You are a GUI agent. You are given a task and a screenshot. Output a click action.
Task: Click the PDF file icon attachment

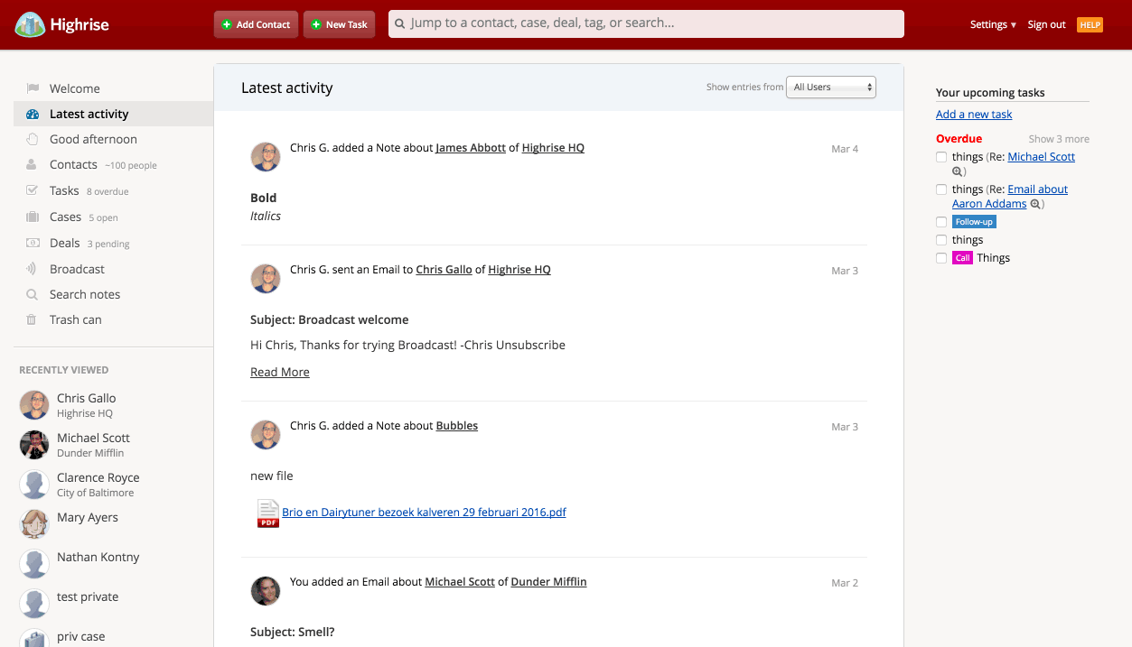[x=268, y=513]
